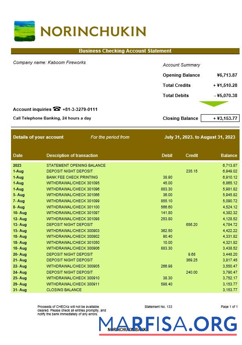This screenshot has height=345, width=242.
Task: Click the 3,790.47 balance value
Action: click(230, 272)
